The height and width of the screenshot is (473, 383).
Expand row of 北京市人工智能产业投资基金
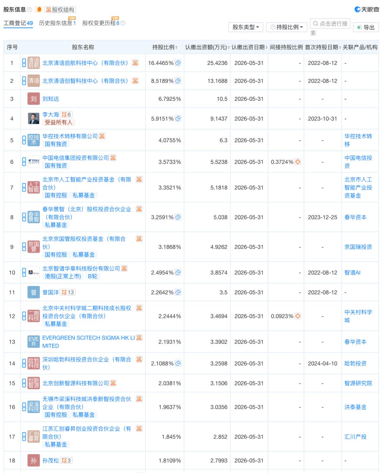click(x=24, y=187)
